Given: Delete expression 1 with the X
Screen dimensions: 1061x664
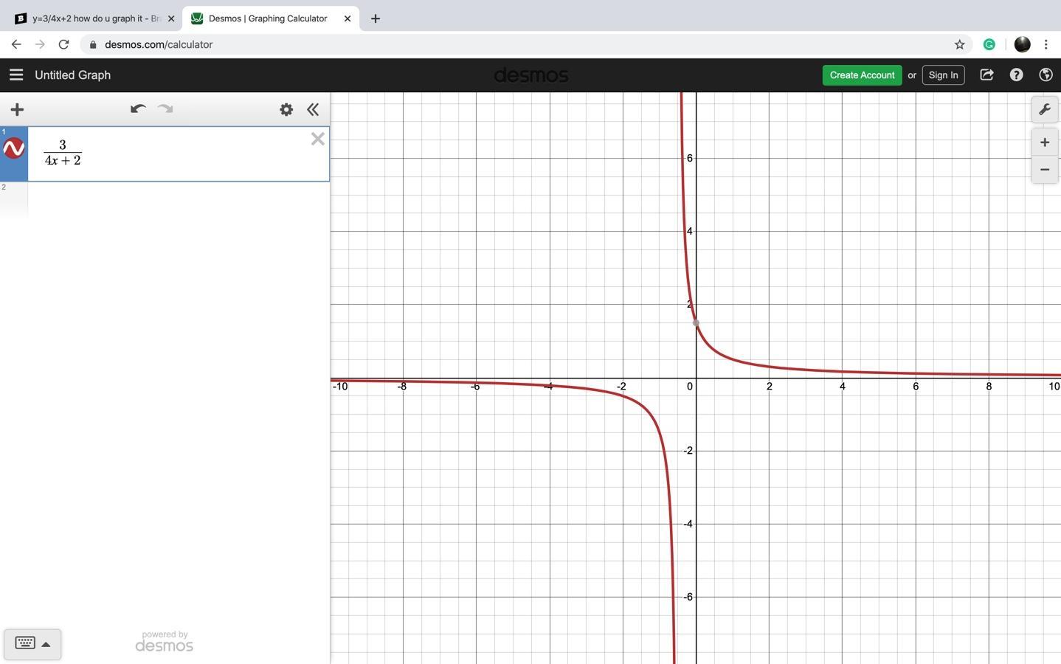Looking at the screenshot, I should click(318, 139).
